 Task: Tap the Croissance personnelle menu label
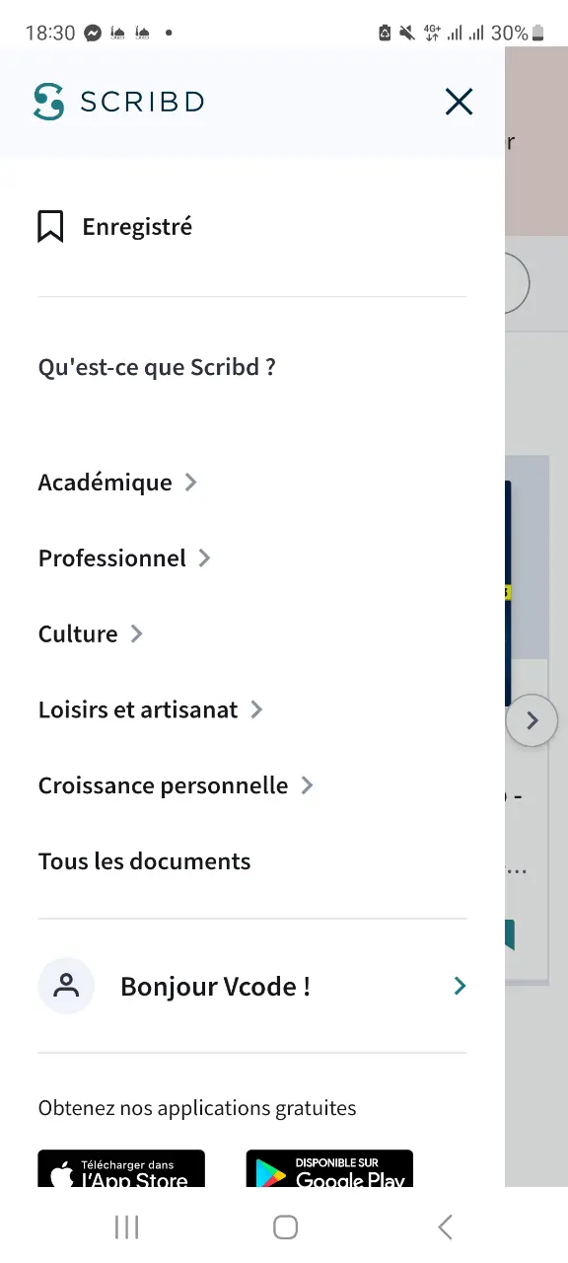pyautogui.click(x=163, y=785)
